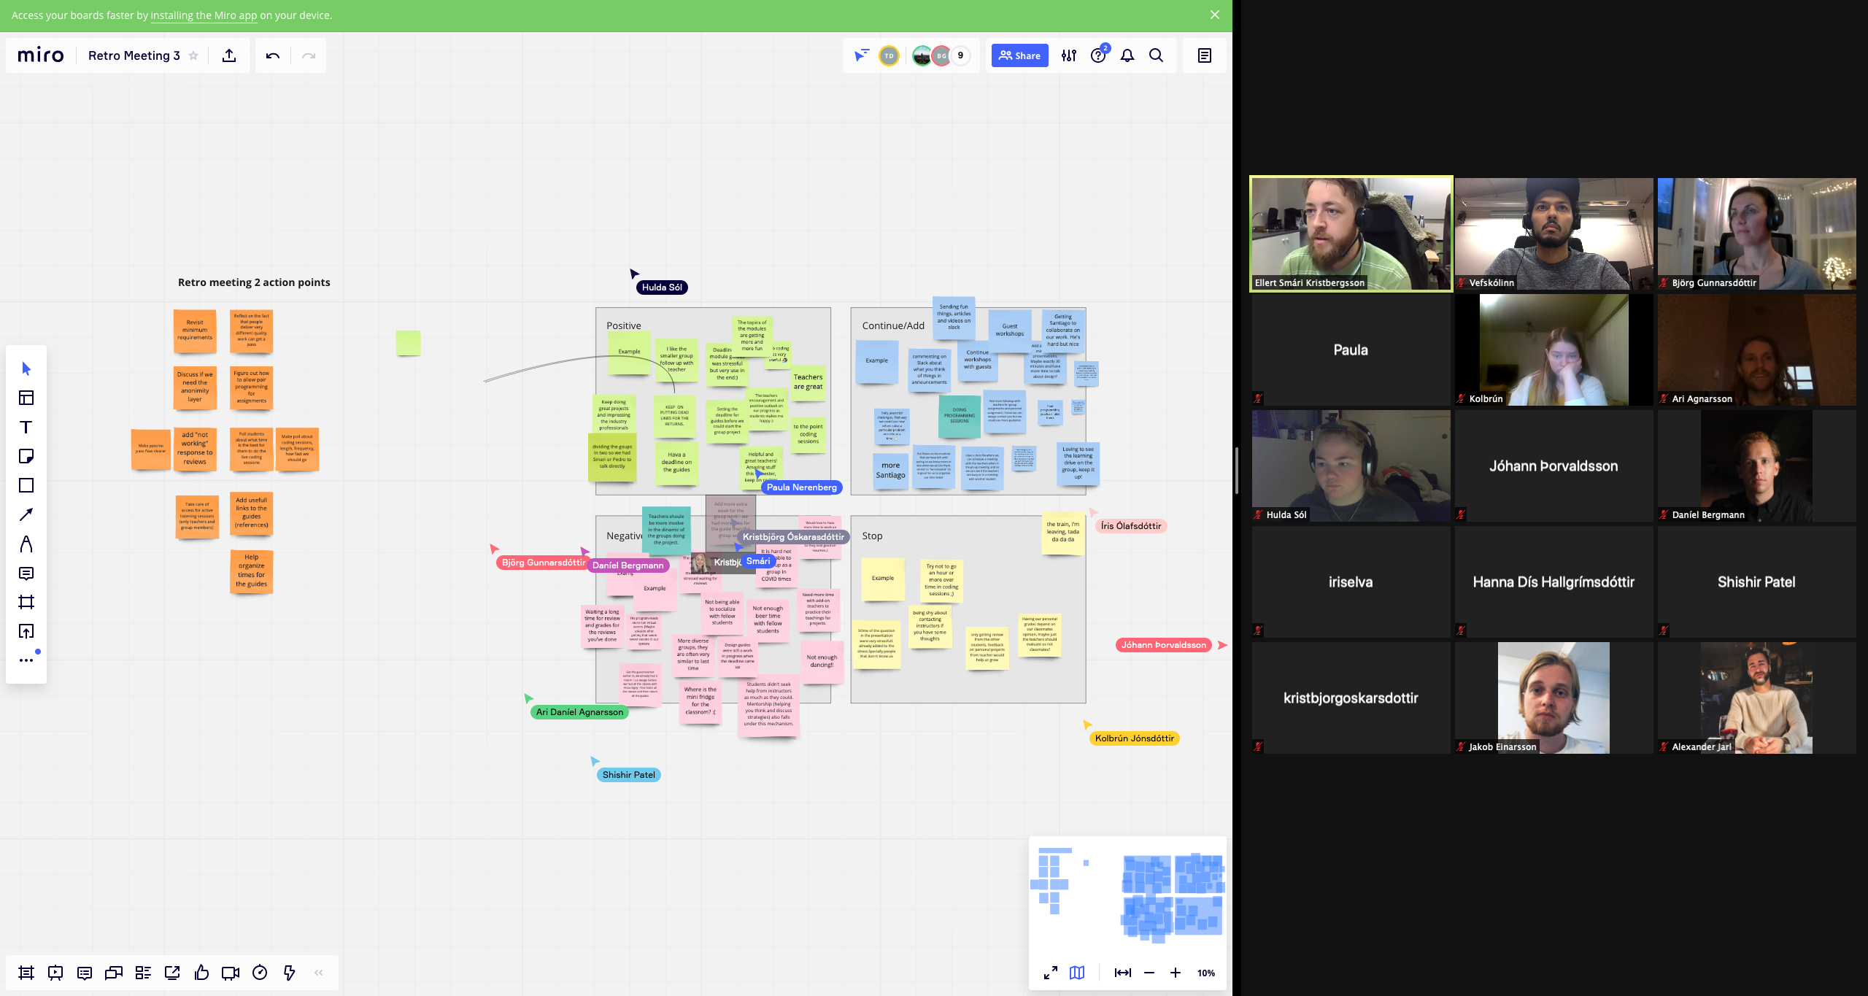Click the installing the Miro app link

(x=204, y=15)
